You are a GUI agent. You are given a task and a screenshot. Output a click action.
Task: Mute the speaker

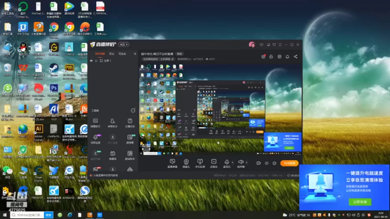(x=240, y=164)
